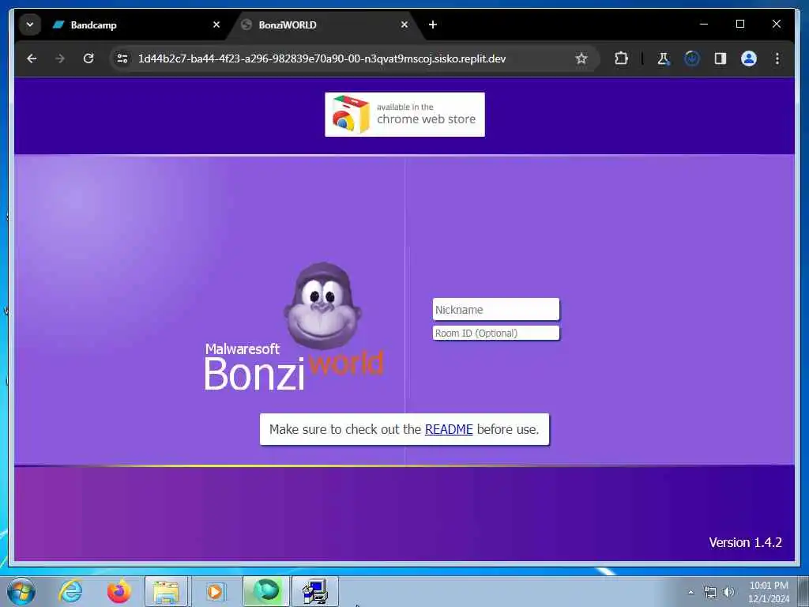Open a new tab with plus button

coord(433,25)
